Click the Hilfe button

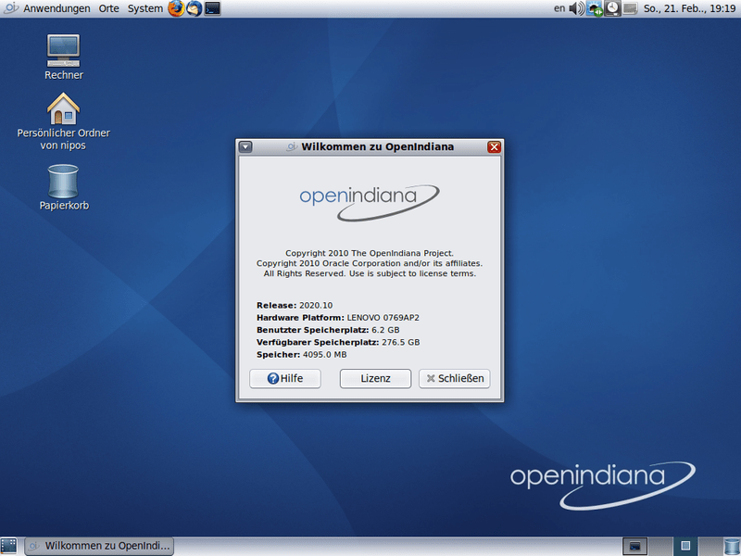point(285,378)
